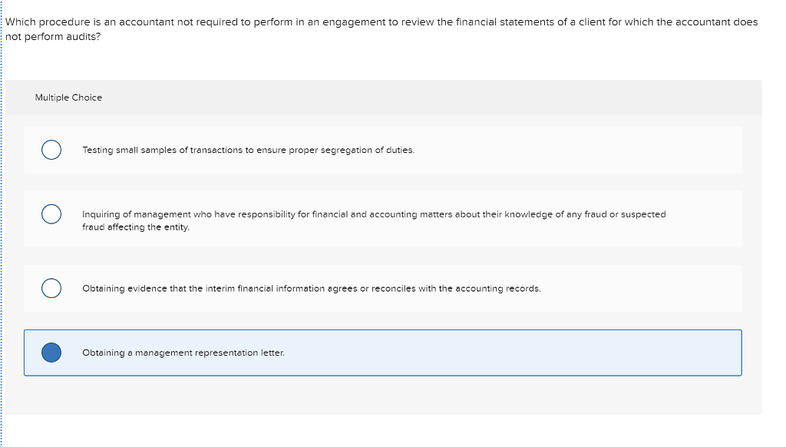Click the 'Multiple Choice' heading label
Viewport: 786px width, 447px height.
point(68,98)
